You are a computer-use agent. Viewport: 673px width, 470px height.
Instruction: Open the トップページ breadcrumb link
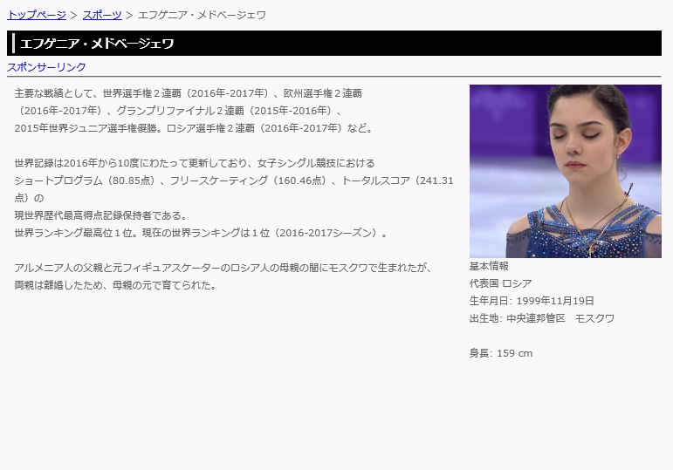pos(36,15)
